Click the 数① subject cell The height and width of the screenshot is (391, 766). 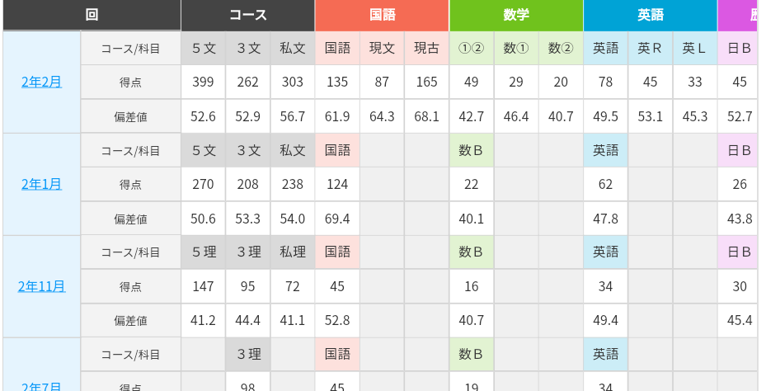click(516, 49)
